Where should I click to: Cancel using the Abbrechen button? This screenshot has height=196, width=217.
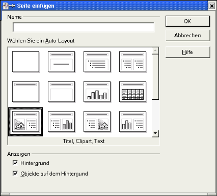coord(187,36)
